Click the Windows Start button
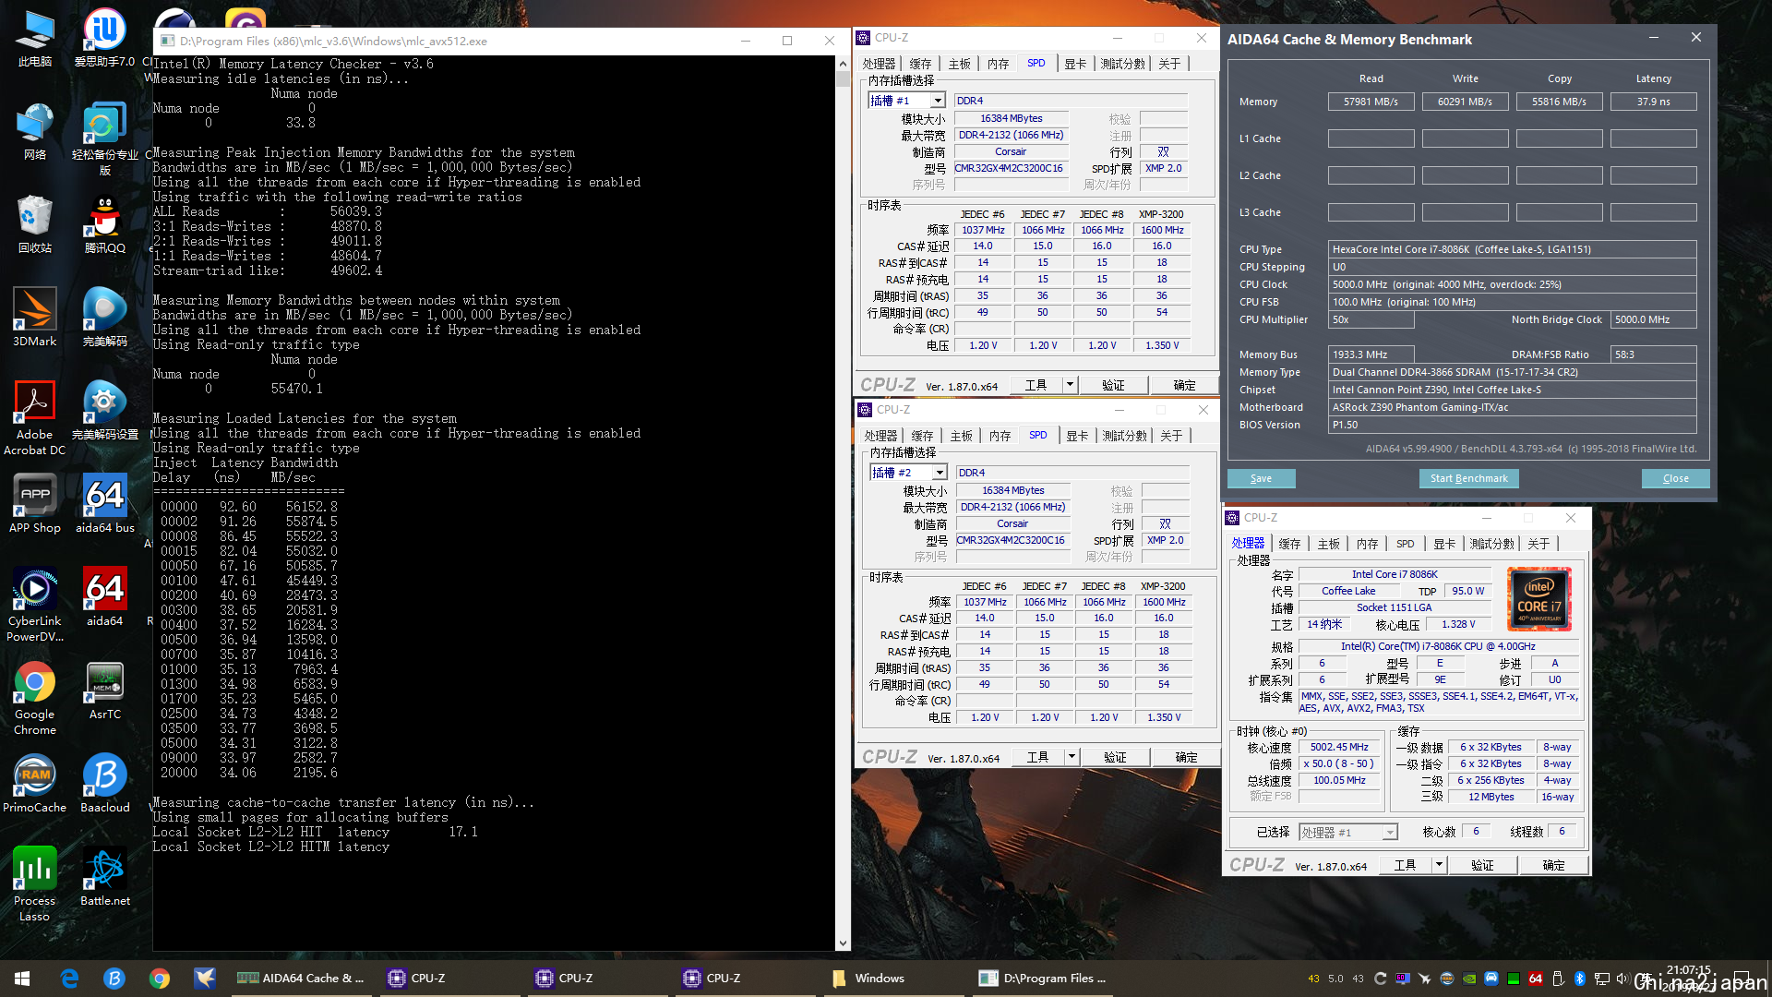The width and height of the screenshot is (1772, 997). pos(22,979)
